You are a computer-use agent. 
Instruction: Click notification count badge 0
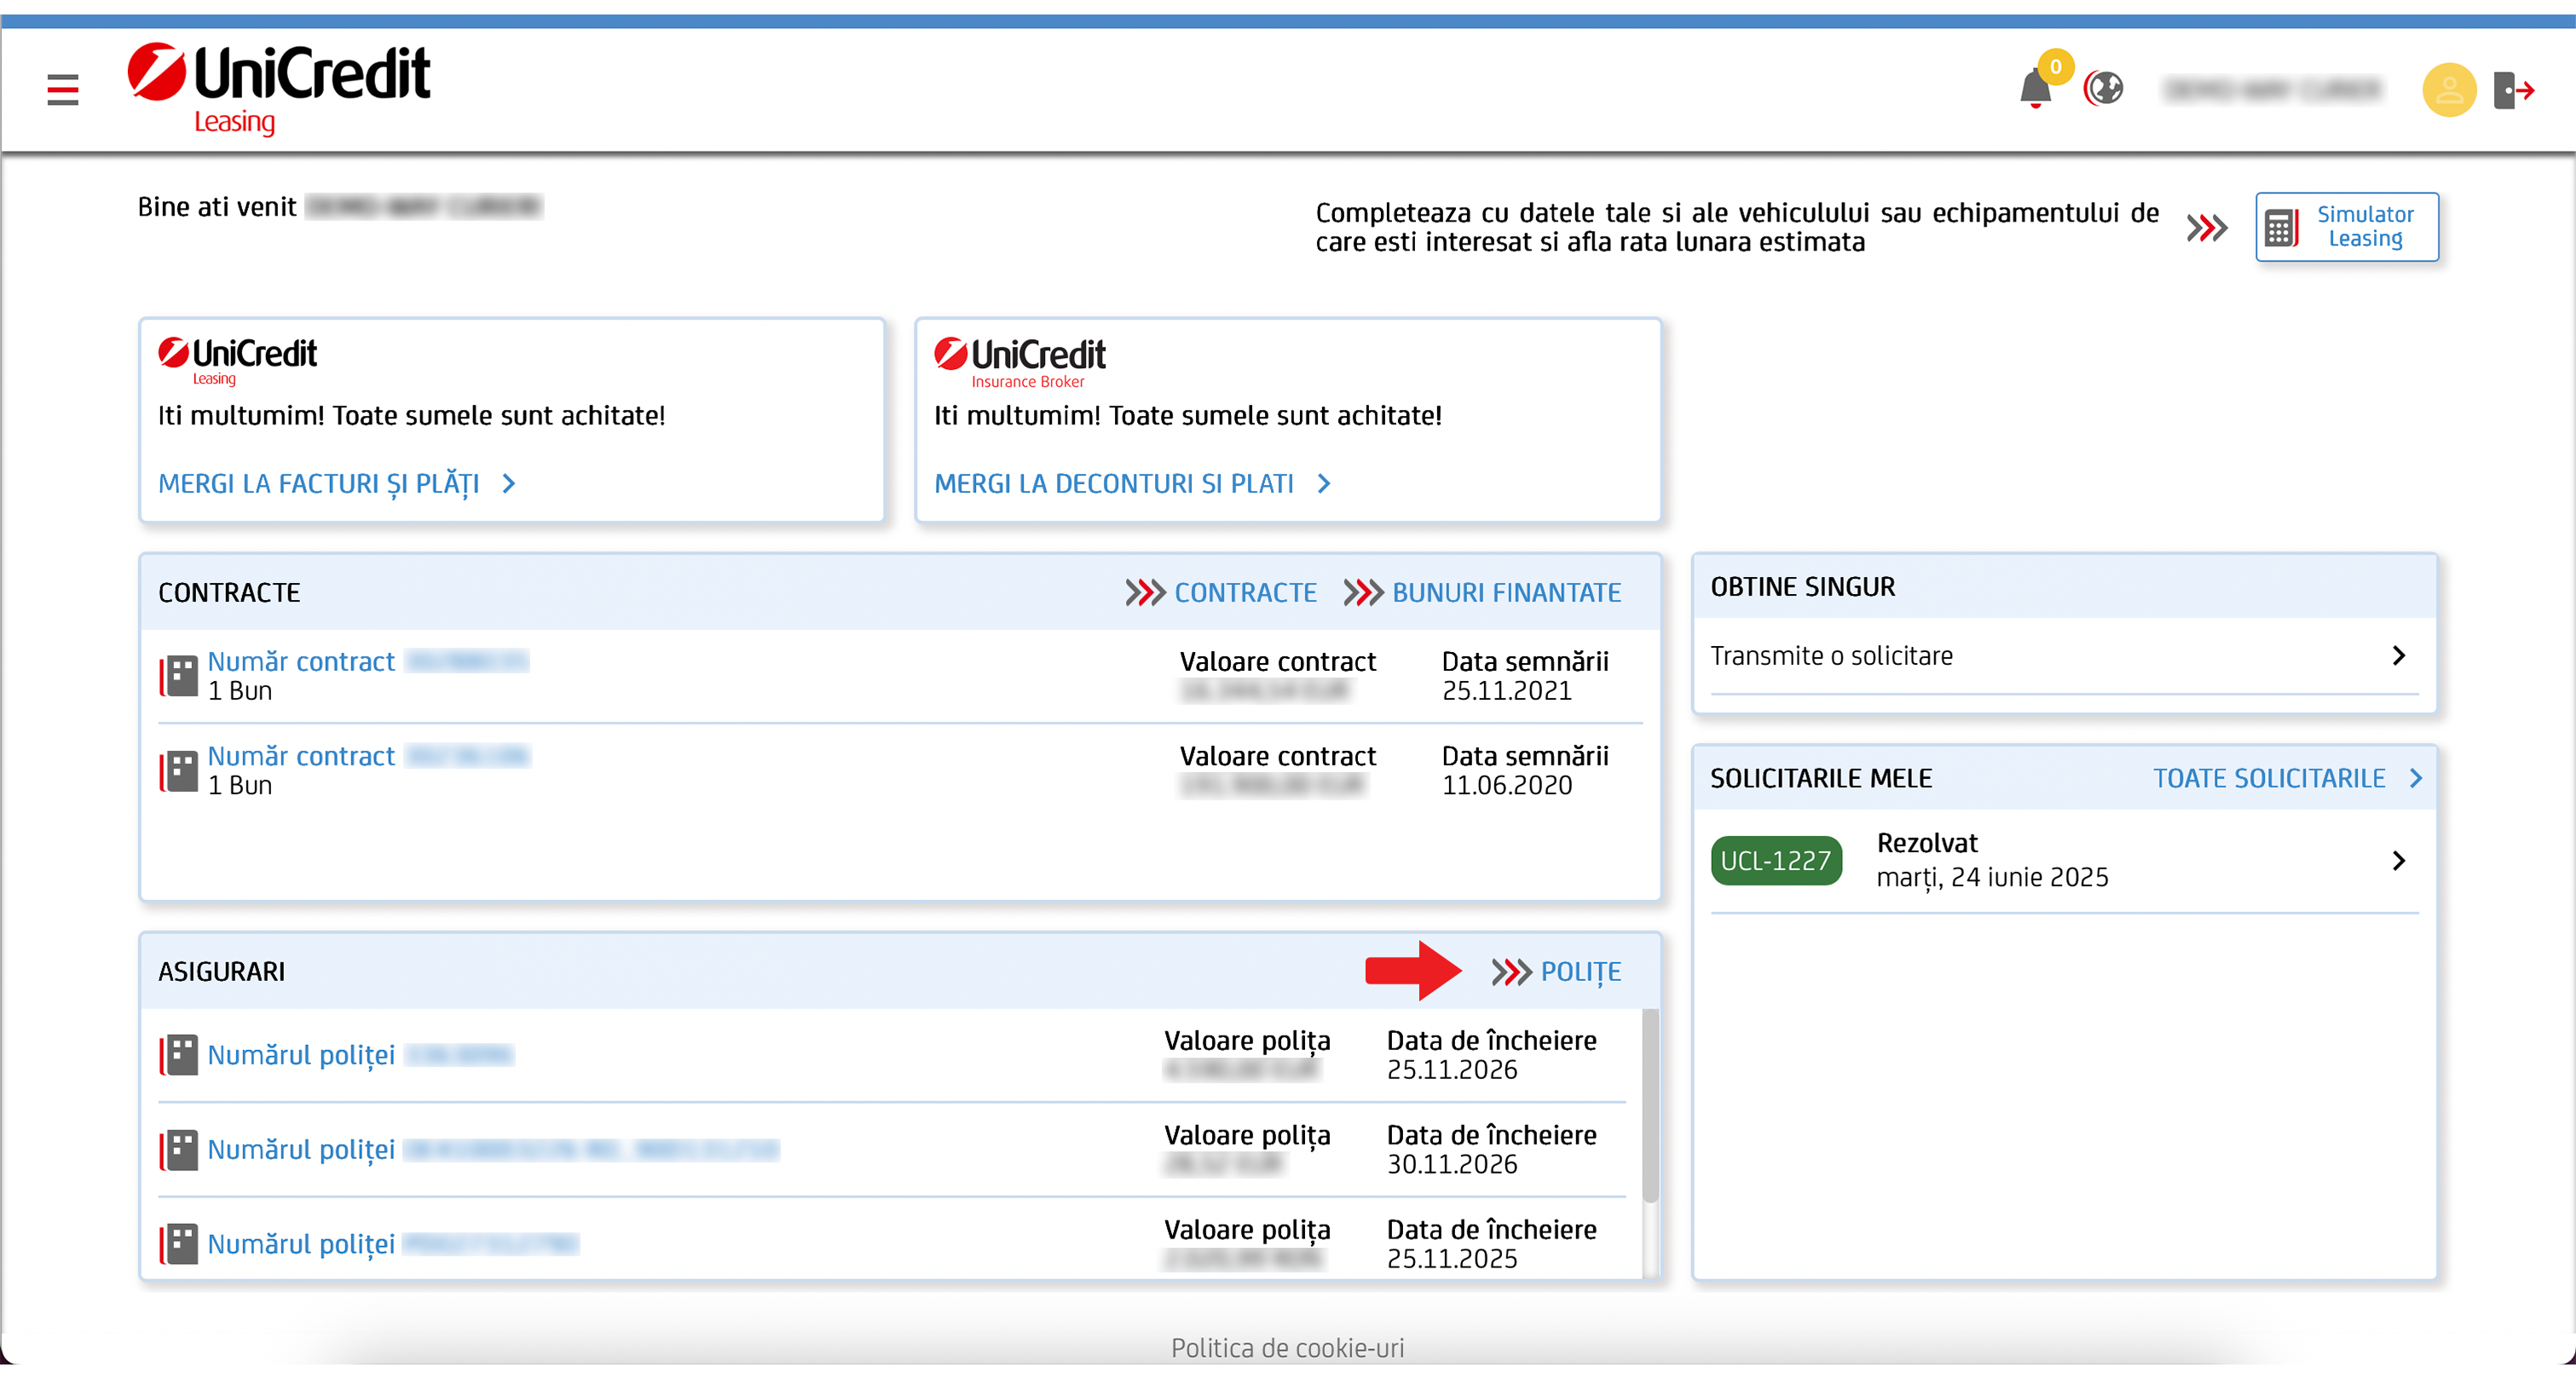point(2055,67)
